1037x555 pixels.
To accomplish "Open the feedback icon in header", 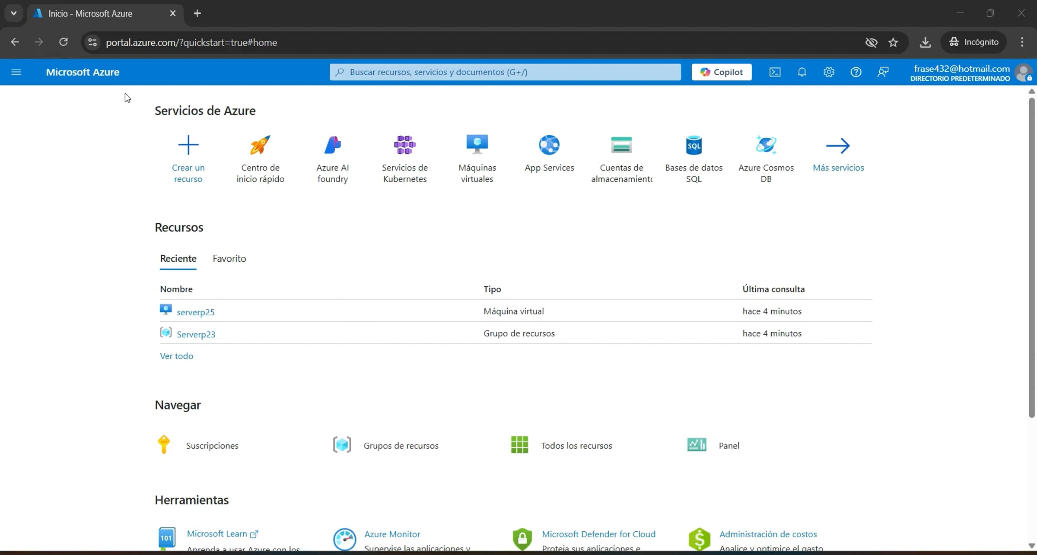I will pyautogui.click(x=883, y=72).
